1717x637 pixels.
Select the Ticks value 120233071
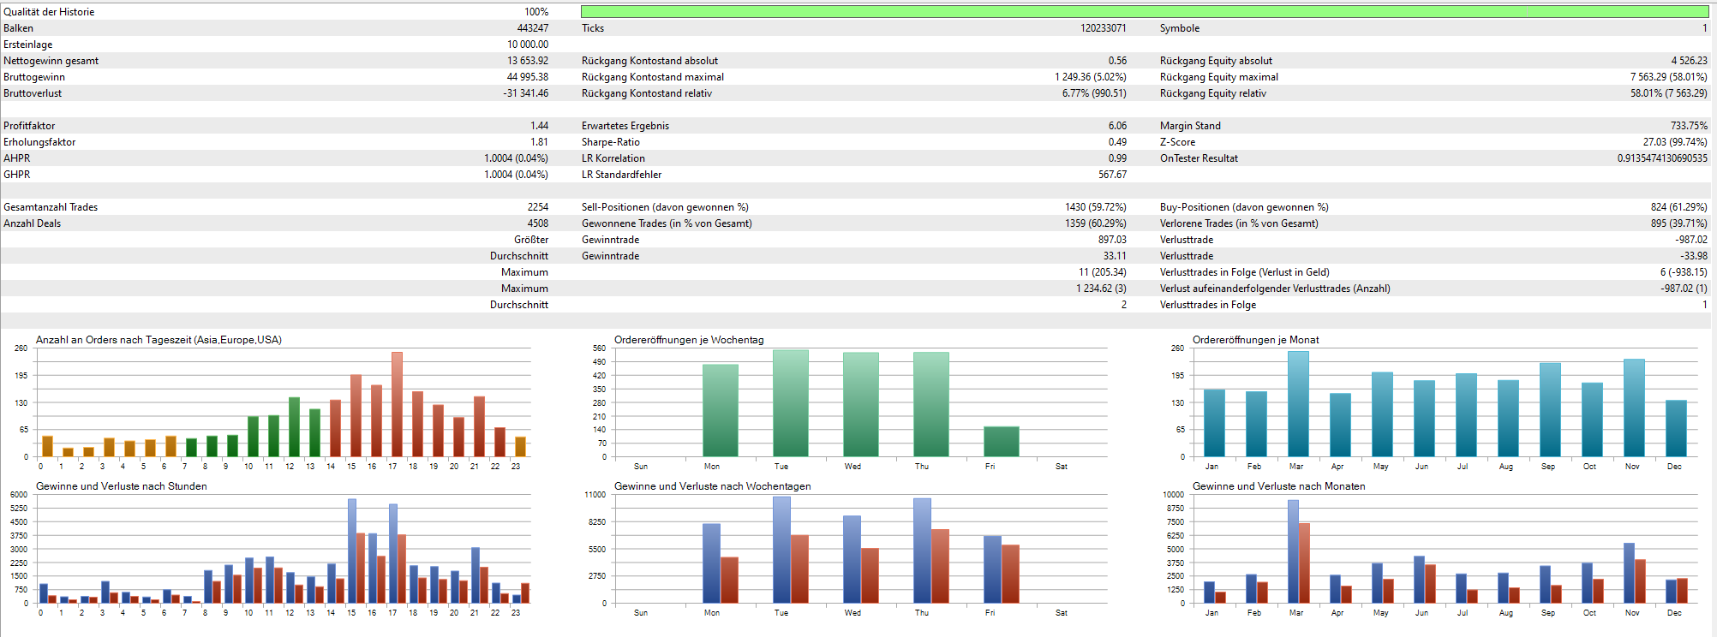click(1104, 28)
